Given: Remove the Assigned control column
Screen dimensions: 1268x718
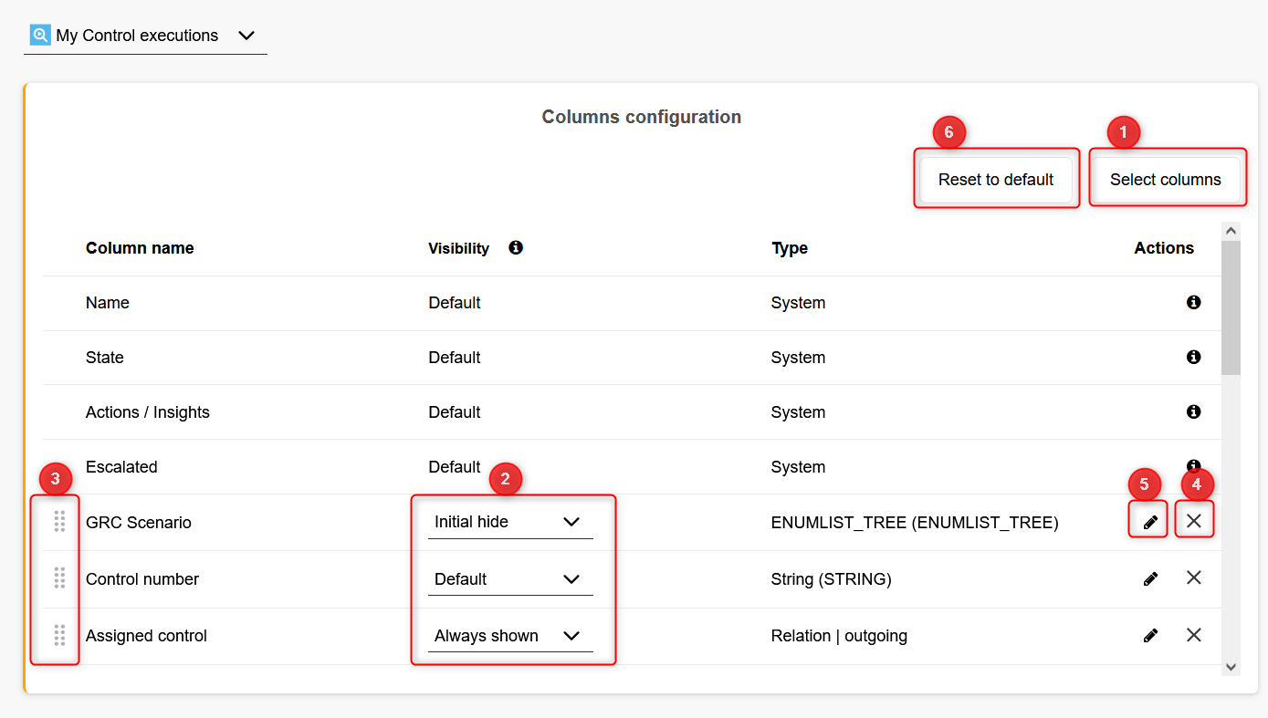Looking at the screenshot, I should [x=1194, y=634].
